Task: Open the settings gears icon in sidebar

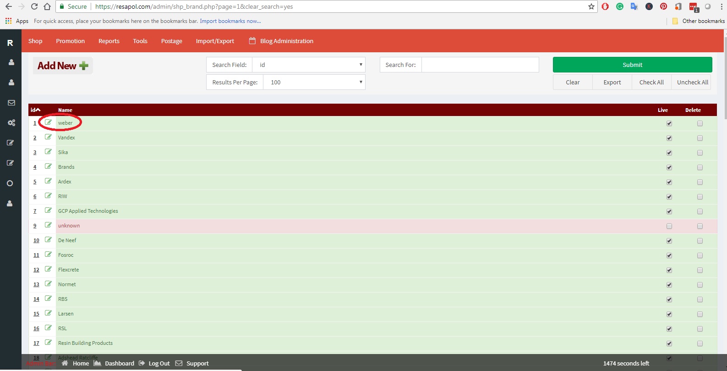Action: pos(11,123)
